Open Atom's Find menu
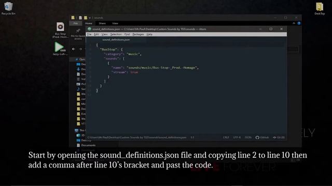 pyautogui.click(x=127, y=35)
